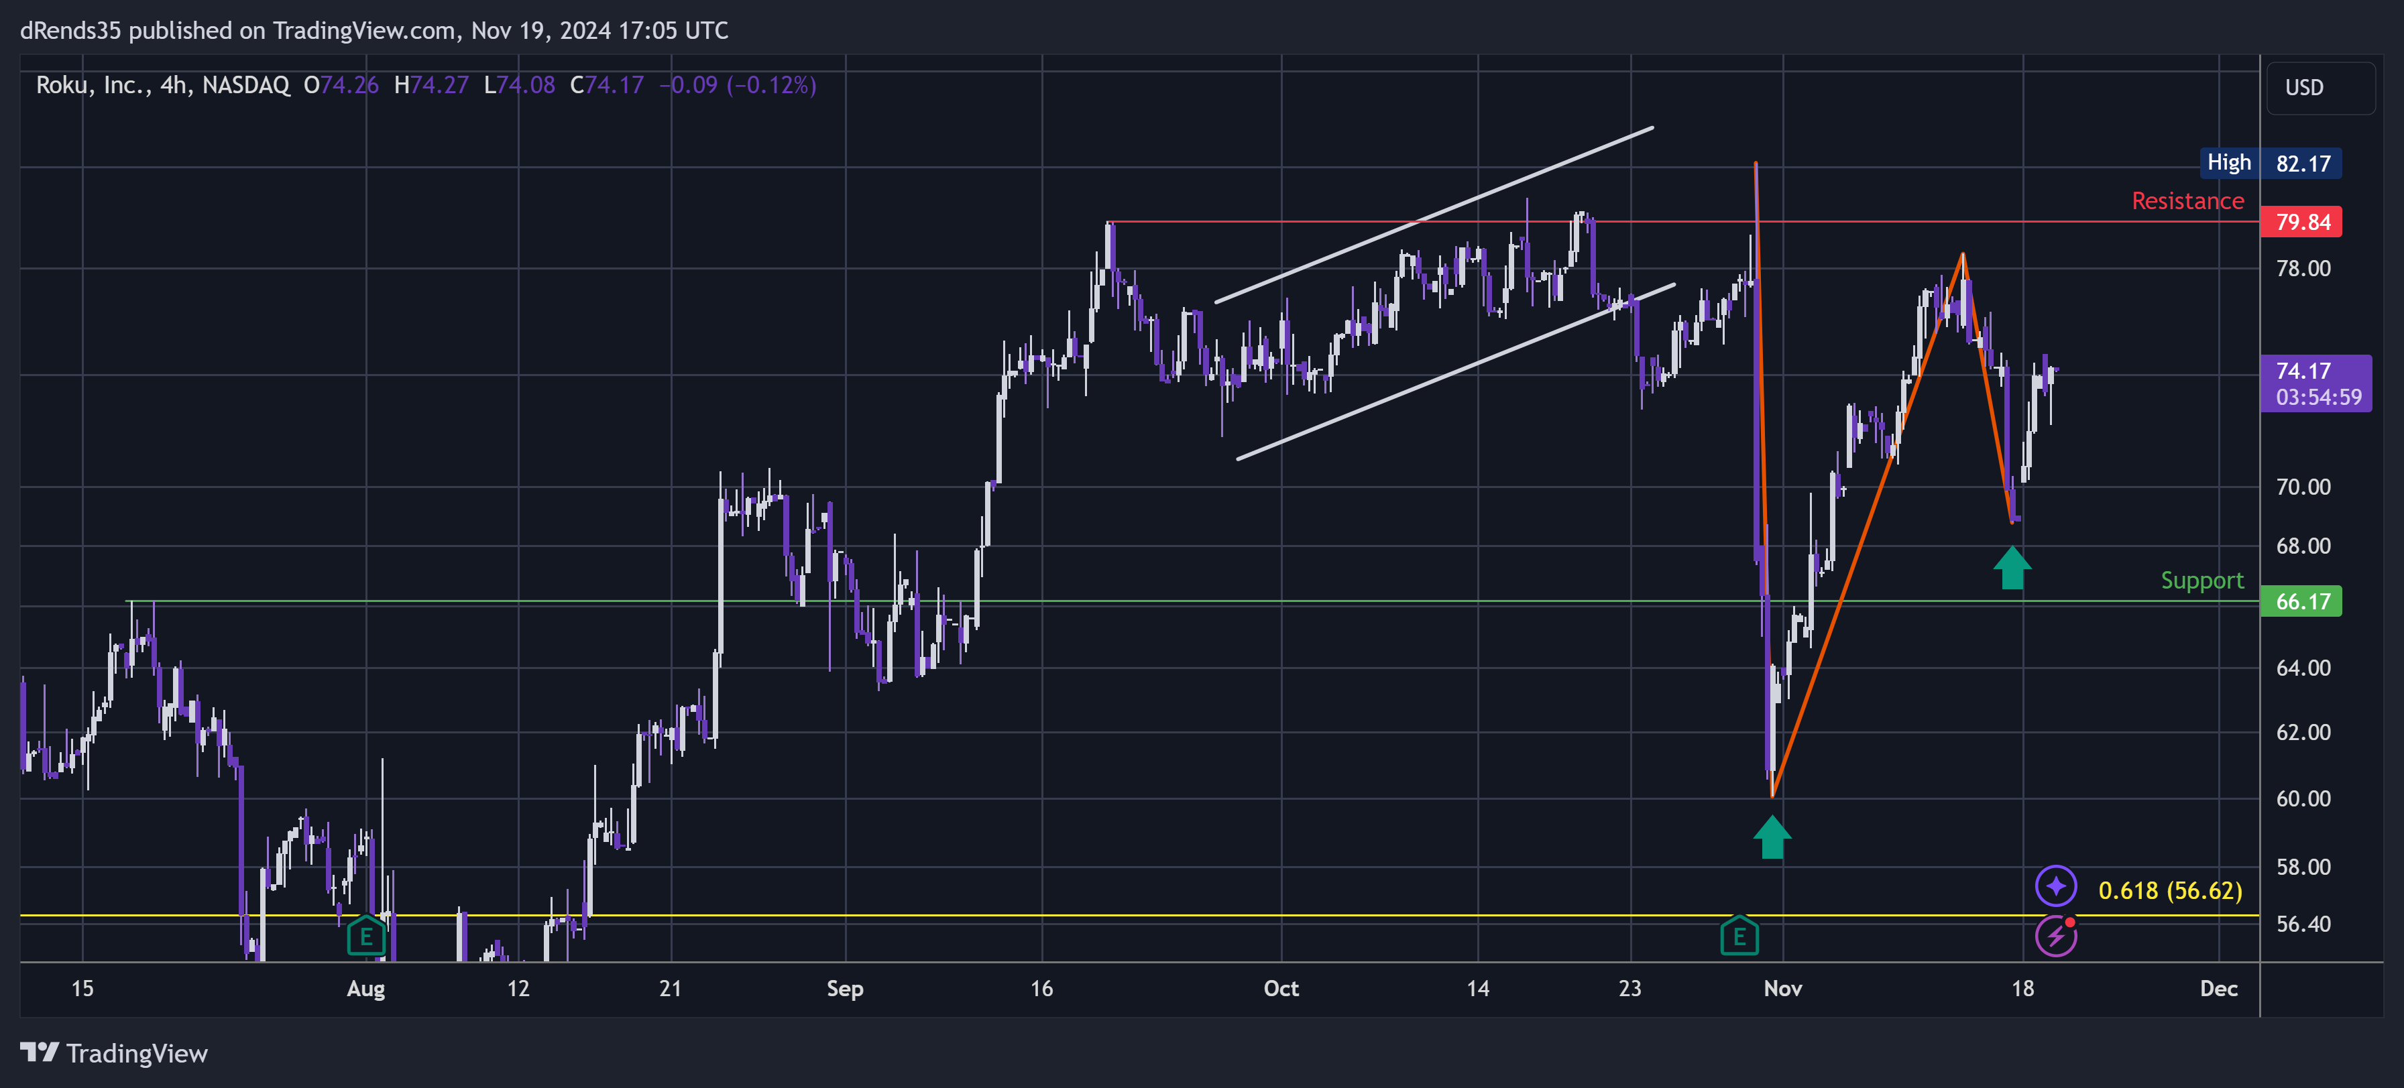Click the 68.00 price axis value
2404x1088 pixels.
coord(2303,546)
